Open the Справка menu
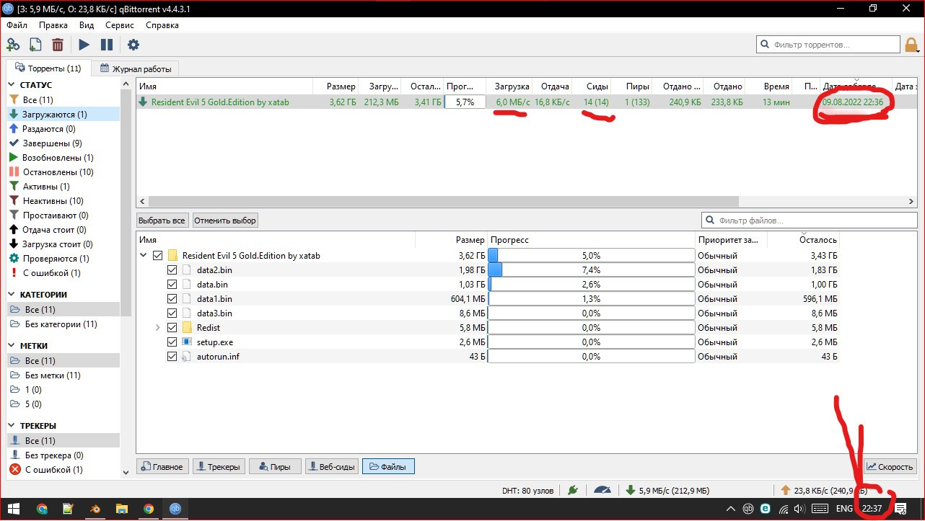Viewport: 925px width, 521px height. [x=162, y=25]
